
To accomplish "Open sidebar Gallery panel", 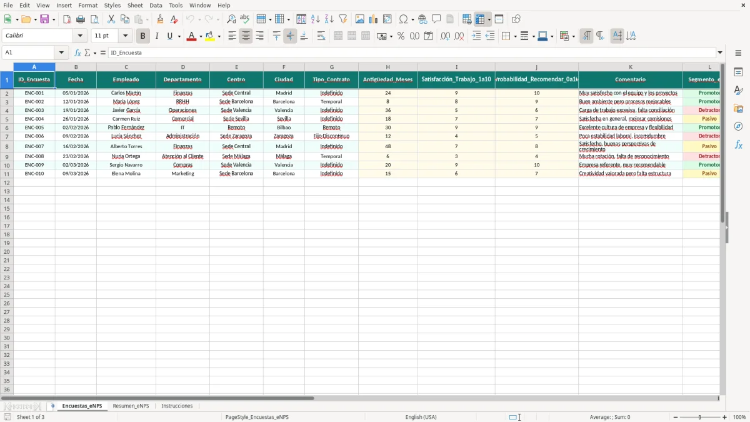I will [738, 109].
